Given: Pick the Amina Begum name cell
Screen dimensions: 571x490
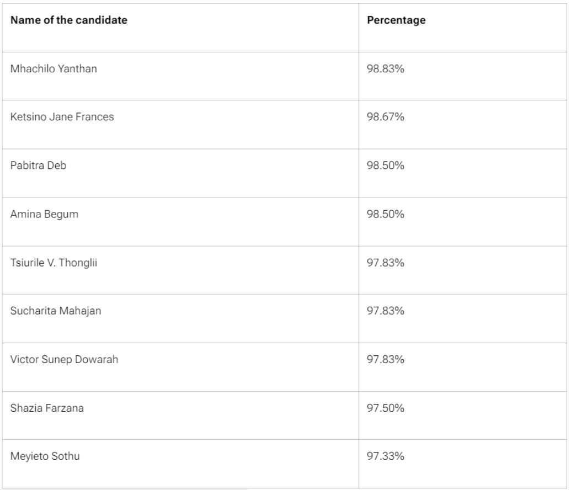Looking at the screenshot, I should [44, 214].
